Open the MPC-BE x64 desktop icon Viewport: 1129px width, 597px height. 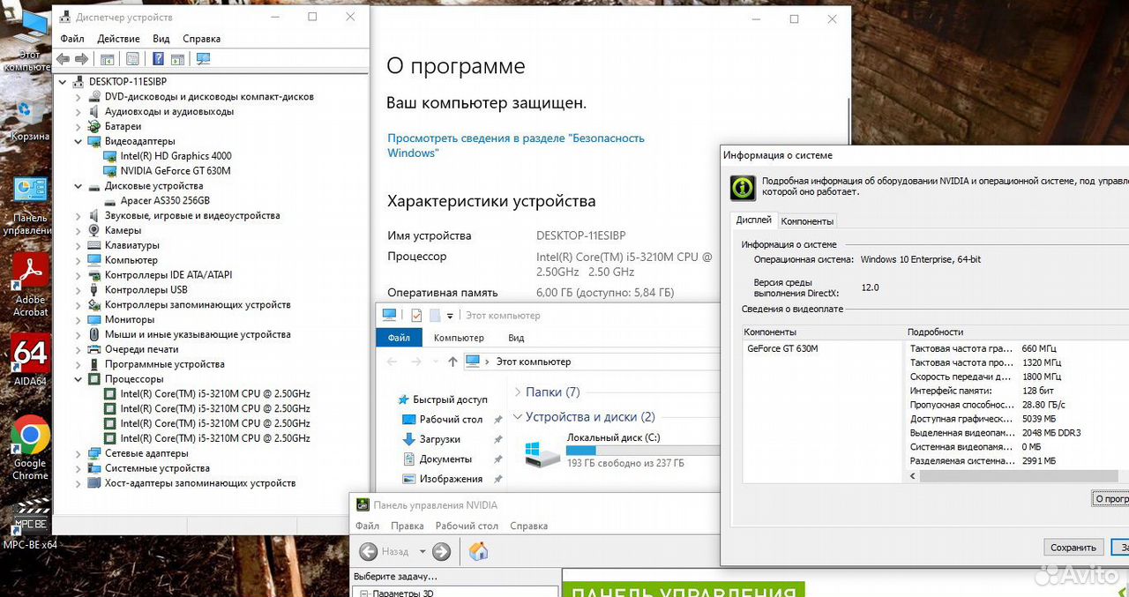(30, 522)
